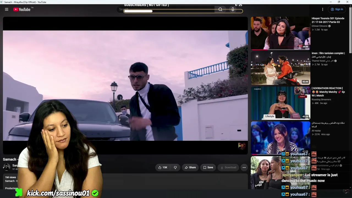Open the YouTube guide hamburger menu
Image resolution: width=352 pixels, height=198 pixels.
point(7,9)
